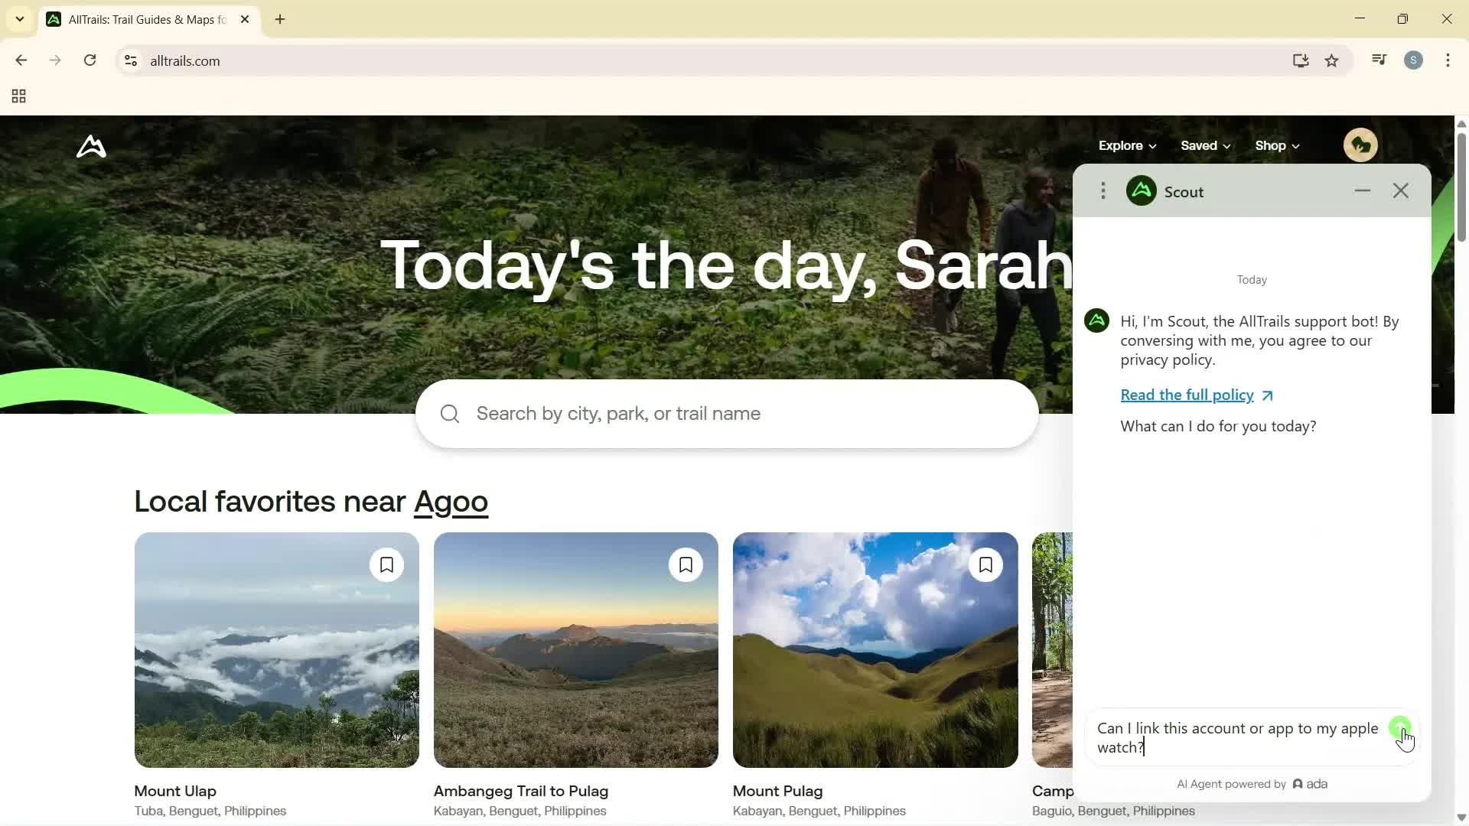1469x826 pixels.
Task: Install AllTrails from the address bar
Action: point(1301,60)
